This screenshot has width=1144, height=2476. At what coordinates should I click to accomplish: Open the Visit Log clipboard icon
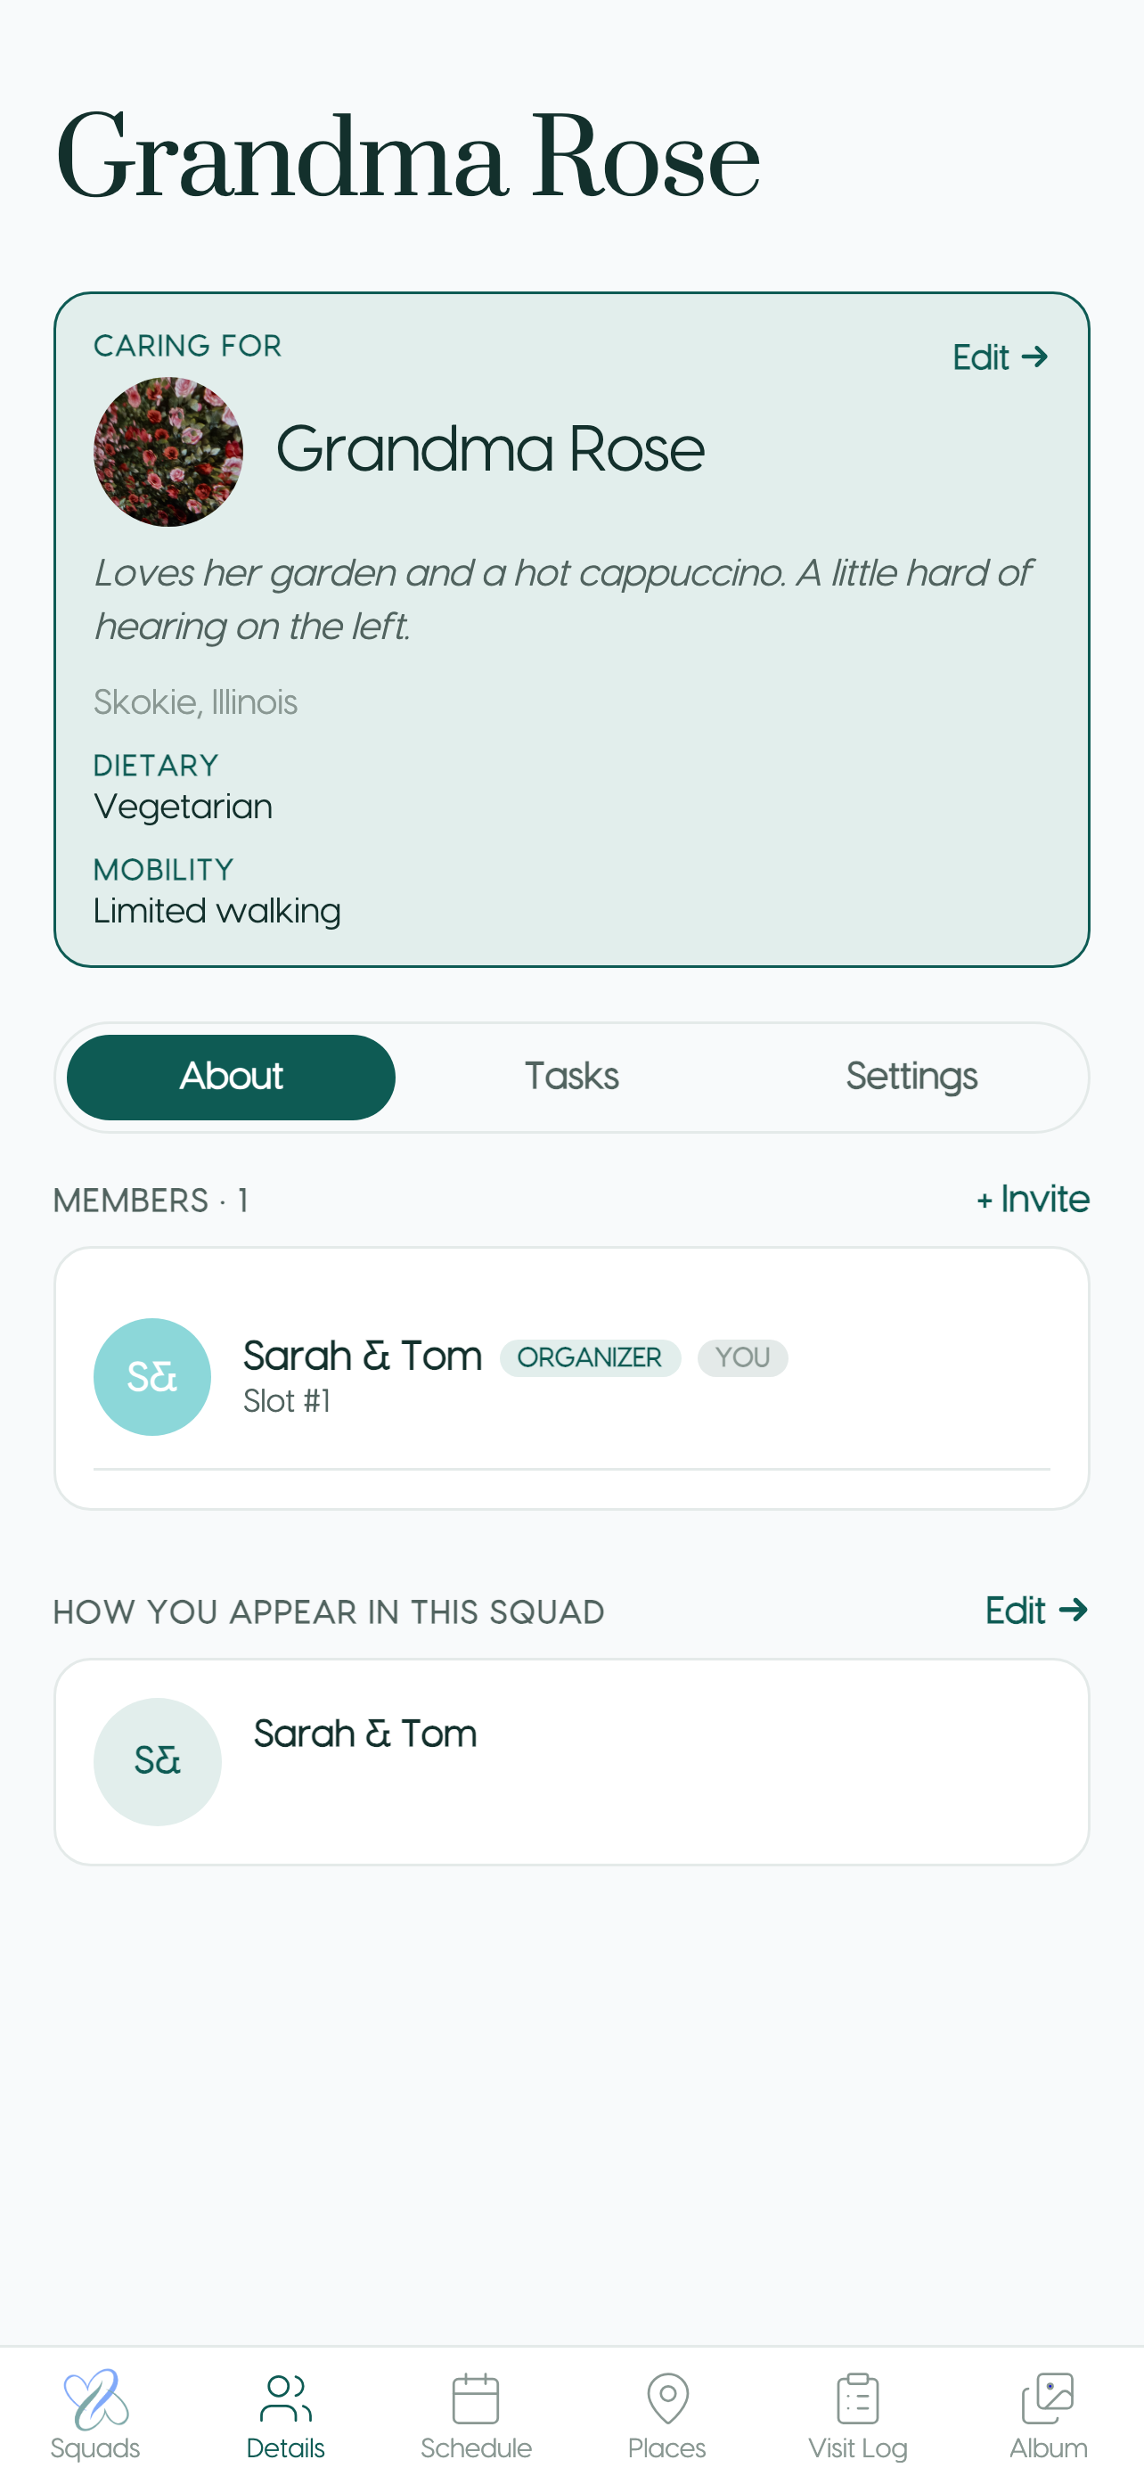coord(858,2399)
